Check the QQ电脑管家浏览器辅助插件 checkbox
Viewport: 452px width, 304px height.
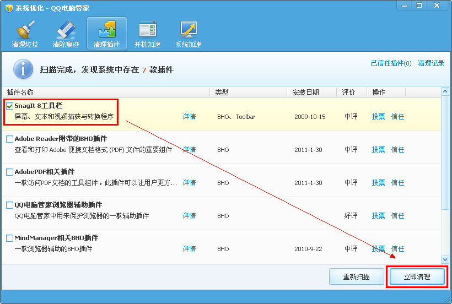tap(9, 205)
